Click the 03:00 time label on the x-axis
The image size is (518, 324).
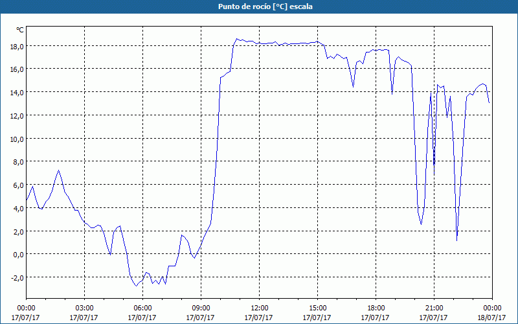(x=84, y=308)
